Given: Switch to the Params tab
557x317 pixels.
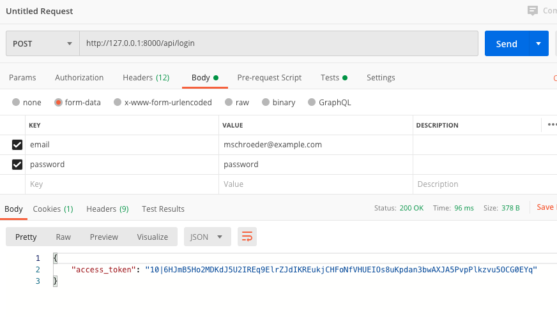Looking at the screenshot, I should click(22, 78).
